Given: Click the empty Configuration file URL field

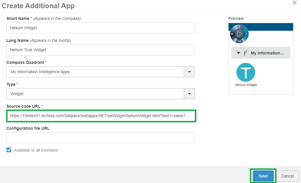Looking at the screenshot, I should tap(101, 138).
